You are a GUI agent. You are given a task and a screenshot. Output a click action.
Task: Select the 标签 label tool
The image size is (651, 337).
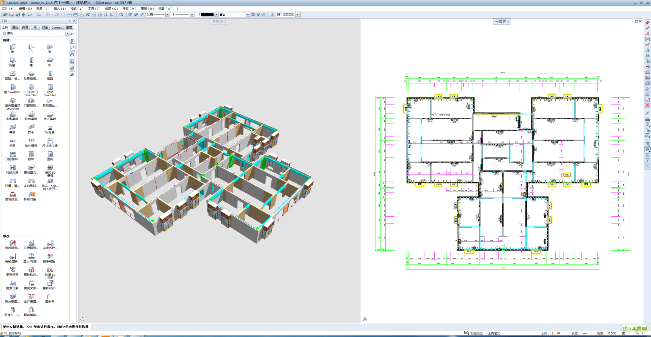point(12,143)
